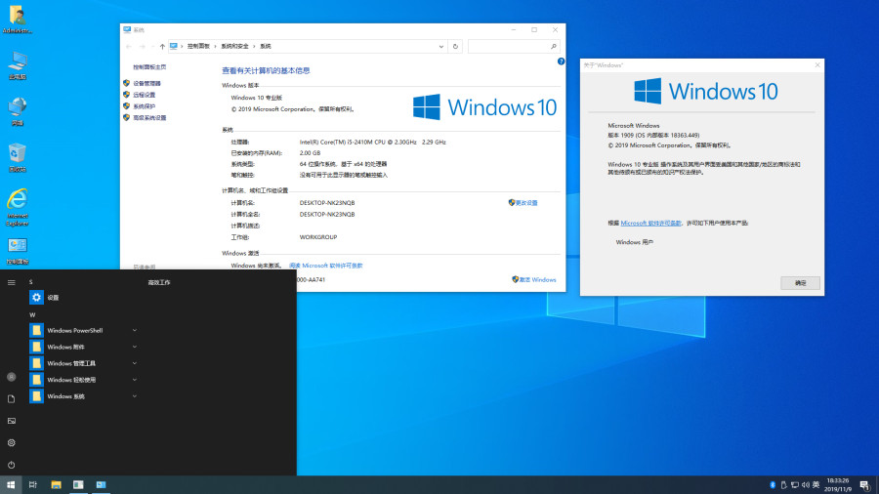
Task: Open 高级系统设置 link
Action: point(149,117)
